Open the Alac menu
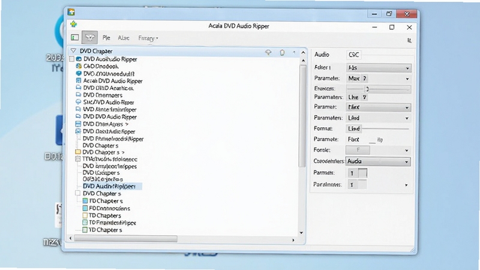 tap(124, 38)
